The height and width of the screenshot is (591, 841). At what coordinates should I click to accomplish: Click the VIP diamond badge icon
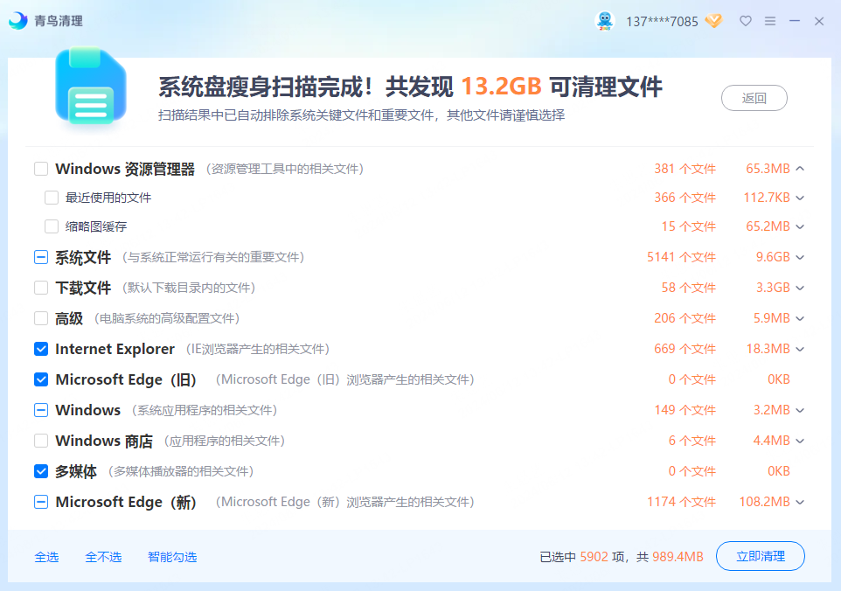tap(714, 21)
